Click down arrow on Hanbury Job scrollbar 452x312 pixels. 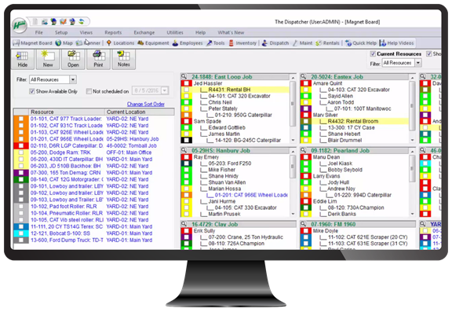pos(293,215)
